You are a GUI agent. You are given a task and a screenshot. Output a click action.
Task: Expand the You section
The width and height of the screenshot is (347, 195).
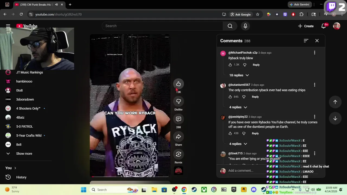click(11, 168)
